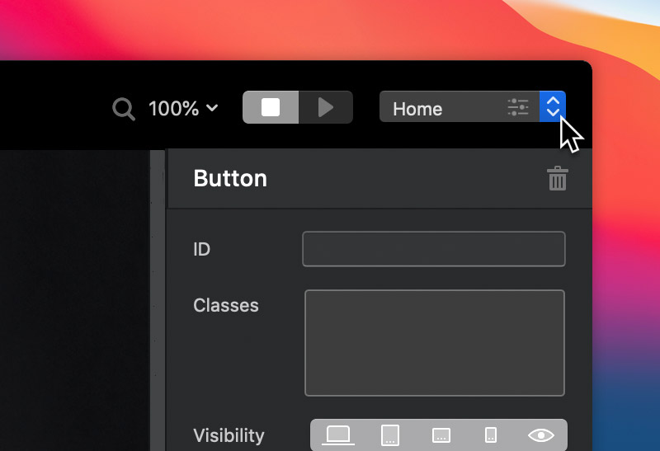
Task: Click the vertical divider beside the inspector panel
Action: (x=158, y=300)
